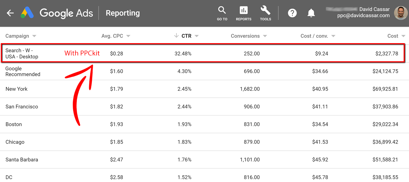Click Chicago's $41.53 cost per conversion
The height and width of the screenshot is (182, 409).
(320, 142)
